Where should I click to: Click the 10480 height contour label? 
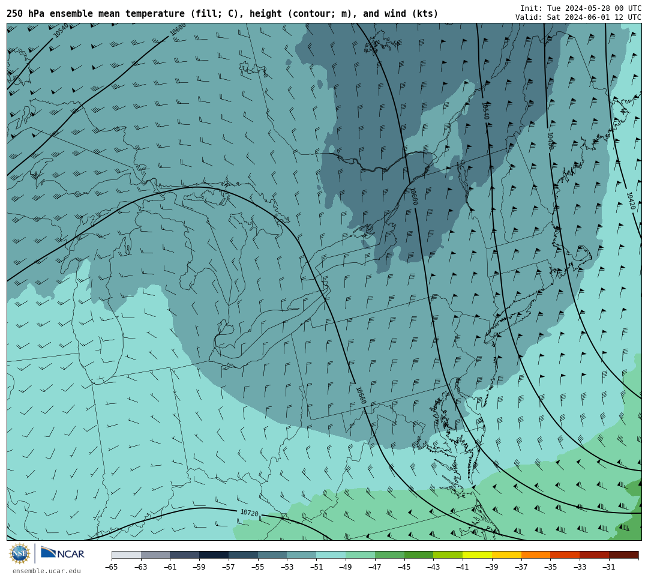coord(550,141)
